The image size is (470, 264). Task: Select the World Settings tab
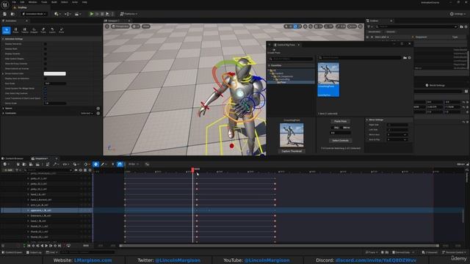point(435,85)
